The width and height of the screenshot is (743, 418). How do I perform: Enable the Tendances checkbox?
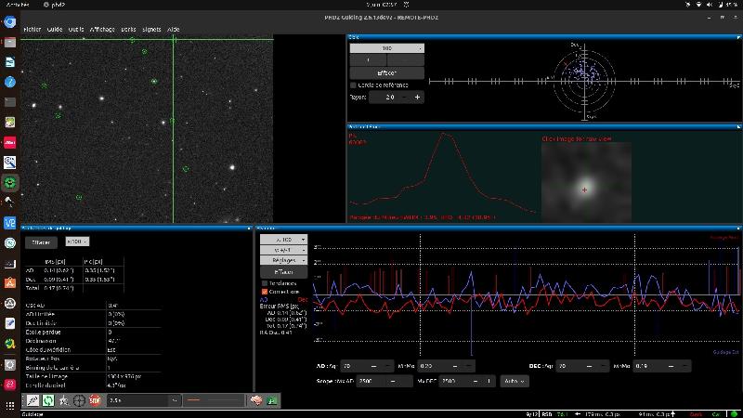click(x=266, y=283)
